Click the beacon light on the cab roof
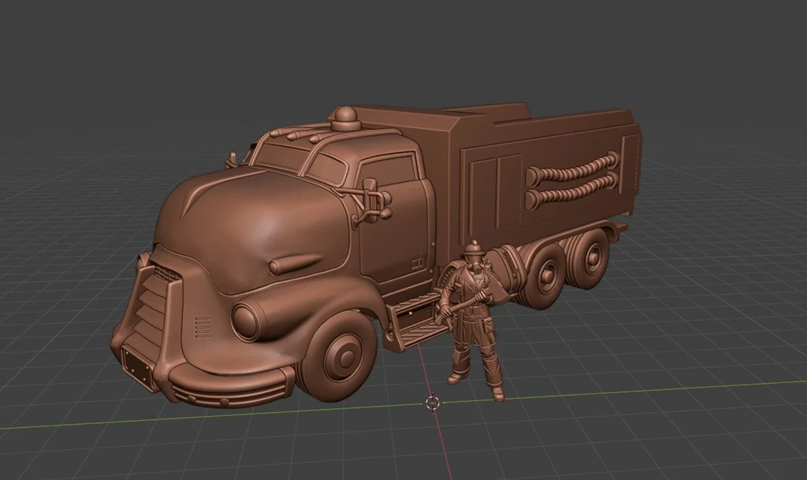 coord(344,119)
